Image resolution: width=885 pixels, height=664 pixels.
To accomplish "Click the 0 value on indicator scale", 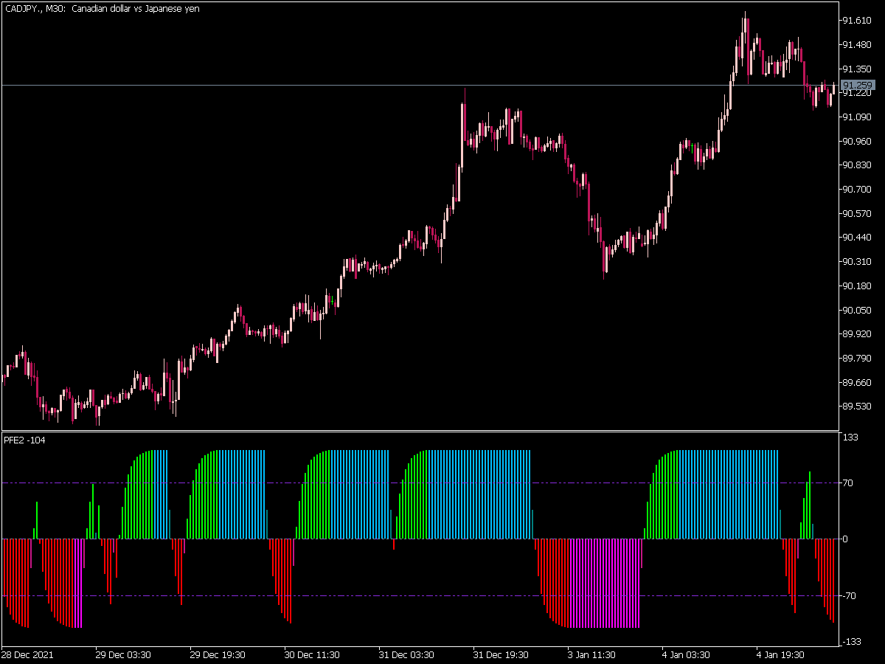I will click(x=847, y=539).
